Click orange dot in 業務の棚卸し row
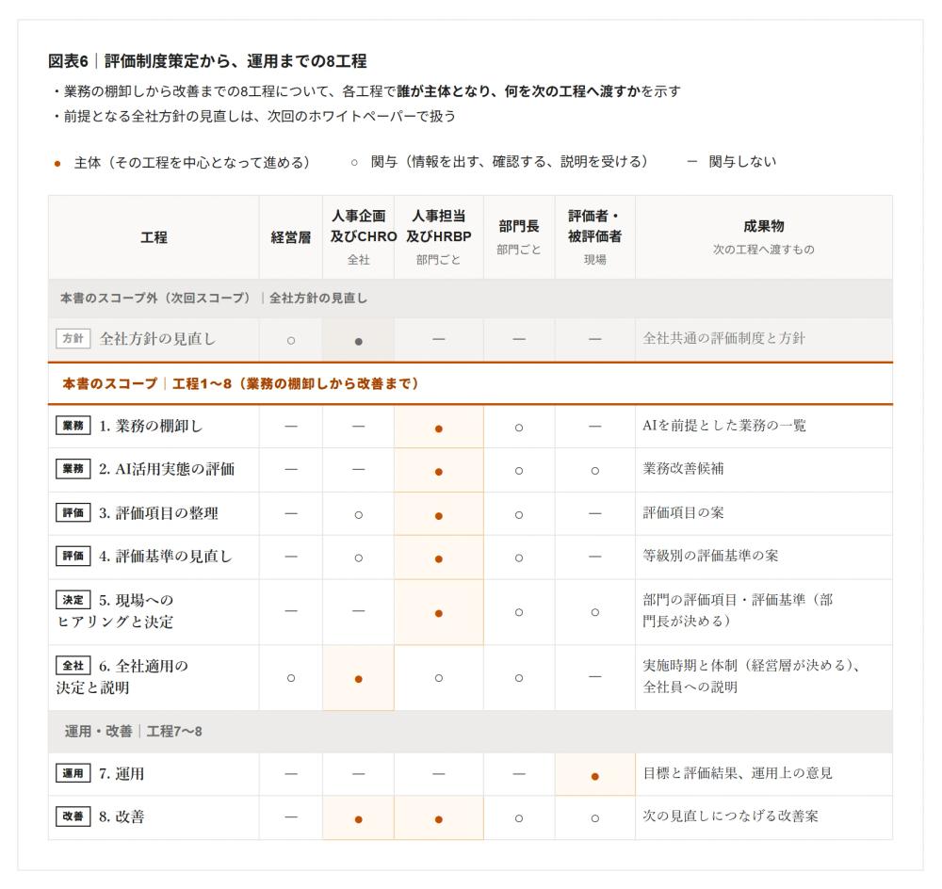The height and width of the screenshot is (889, 942). click(439, 428)
